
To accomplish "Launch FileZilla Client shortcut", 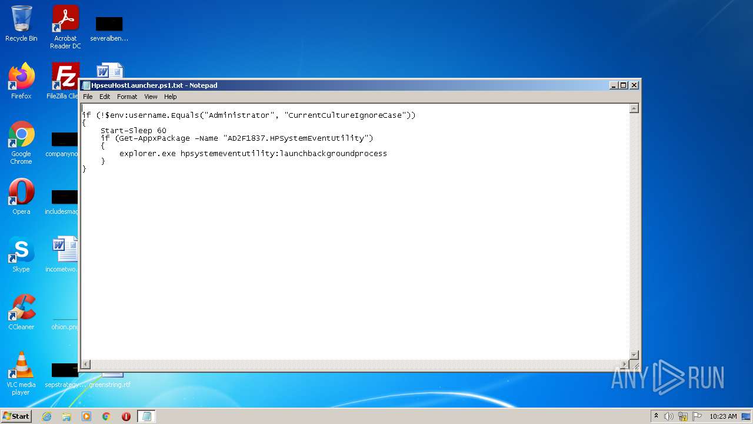I will pos(64,81).
